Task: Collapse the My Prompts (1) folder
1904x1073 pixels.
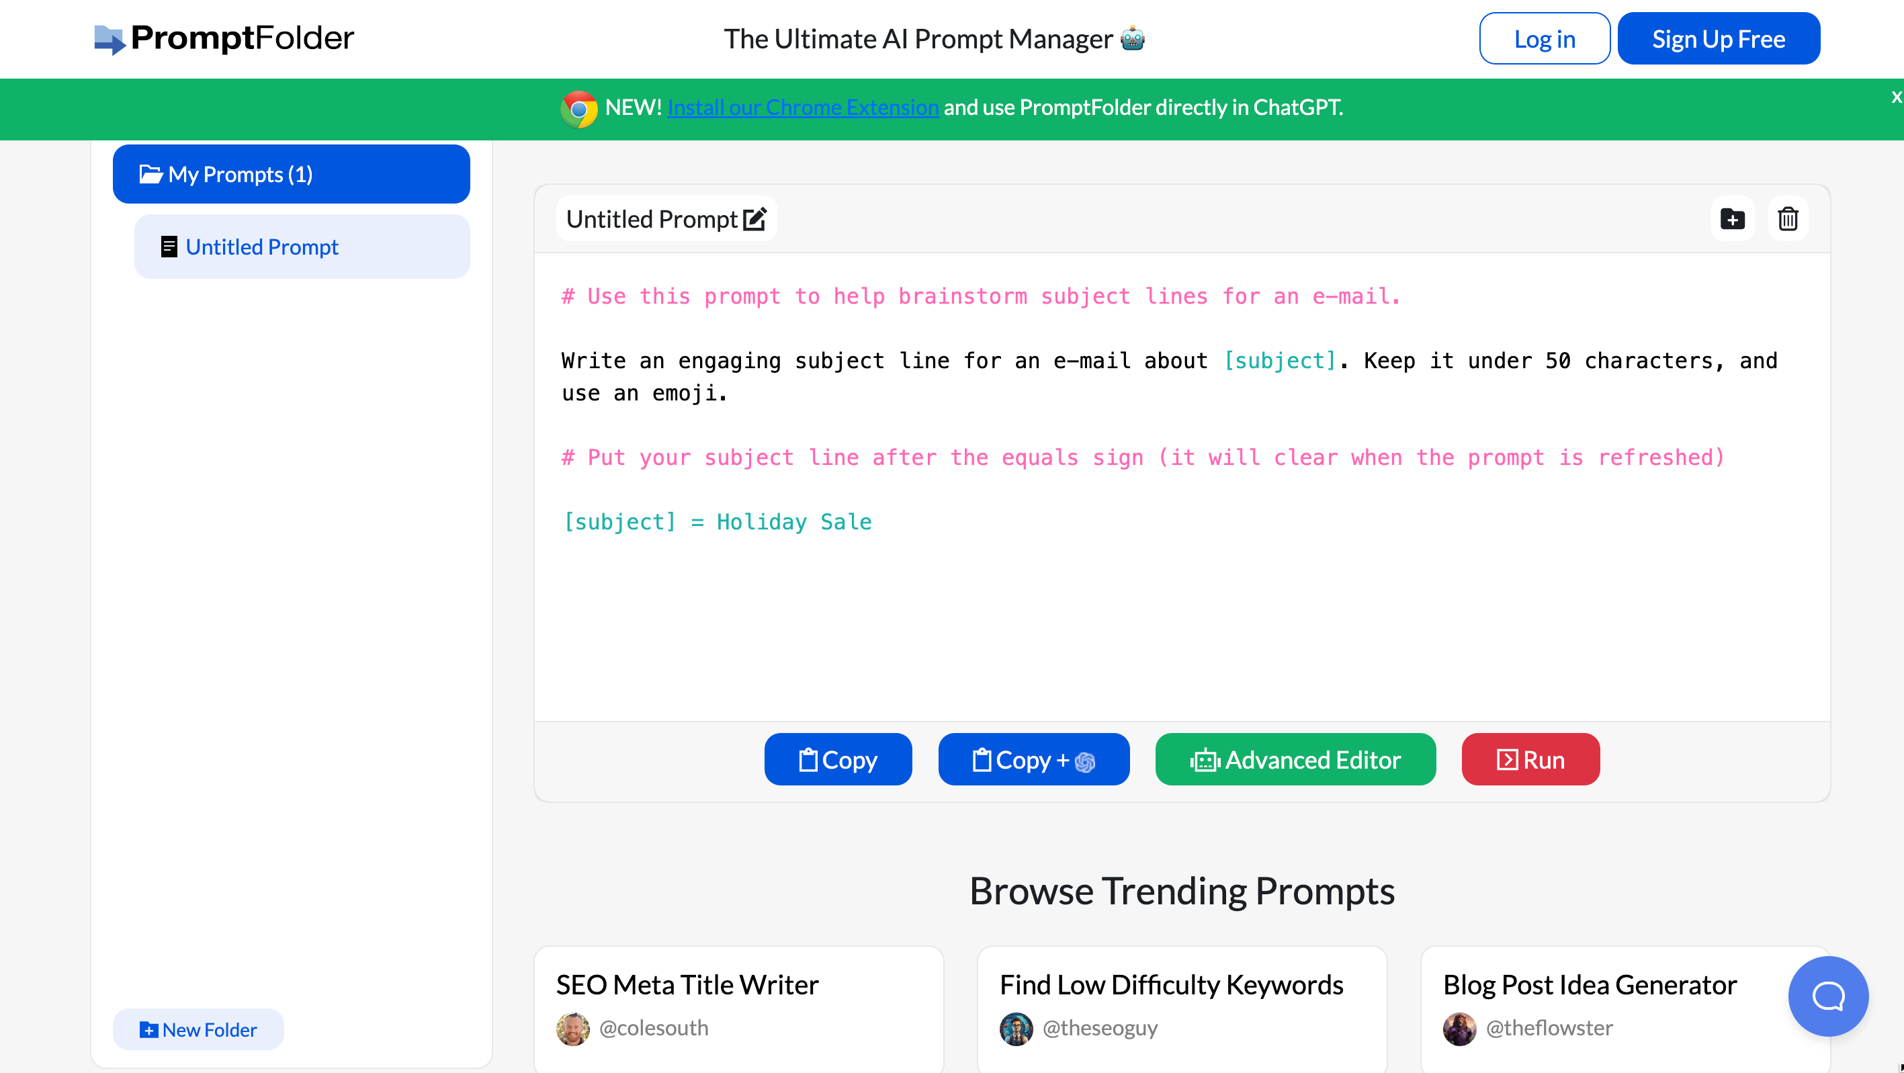Action: (x=291, y=175)
